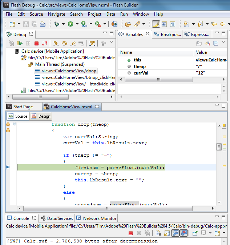Terminate the process from the Console toolbar
Screen dimensions: 230x245
pyautogui.click(x=130, y=233)
